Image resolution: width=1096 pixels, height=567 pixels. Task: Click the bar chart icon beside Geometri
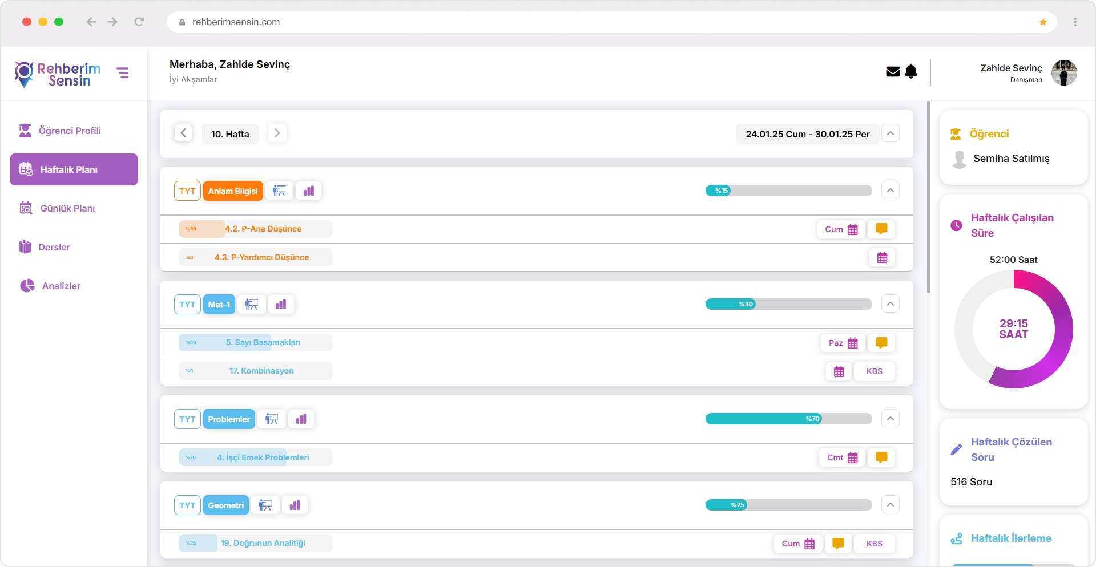pyautogui.click(x=295, y=505)
